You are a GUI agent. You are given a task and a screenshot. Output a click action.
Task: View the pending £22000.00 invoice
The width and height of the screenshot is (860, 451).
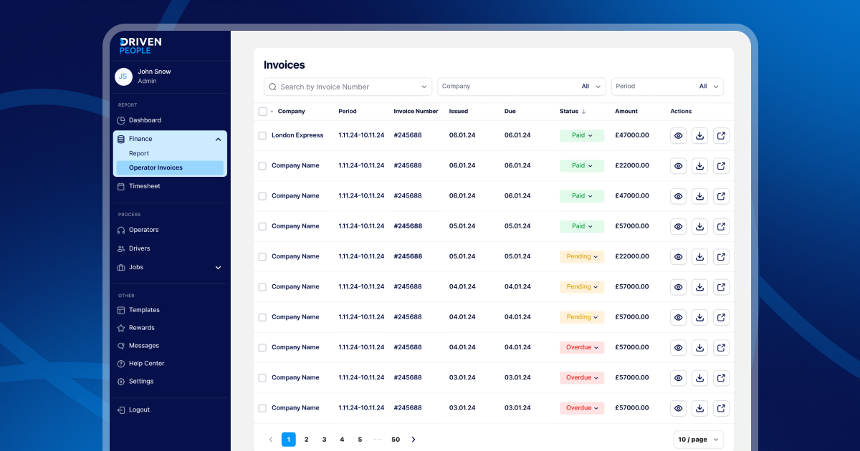pos(678,256)
